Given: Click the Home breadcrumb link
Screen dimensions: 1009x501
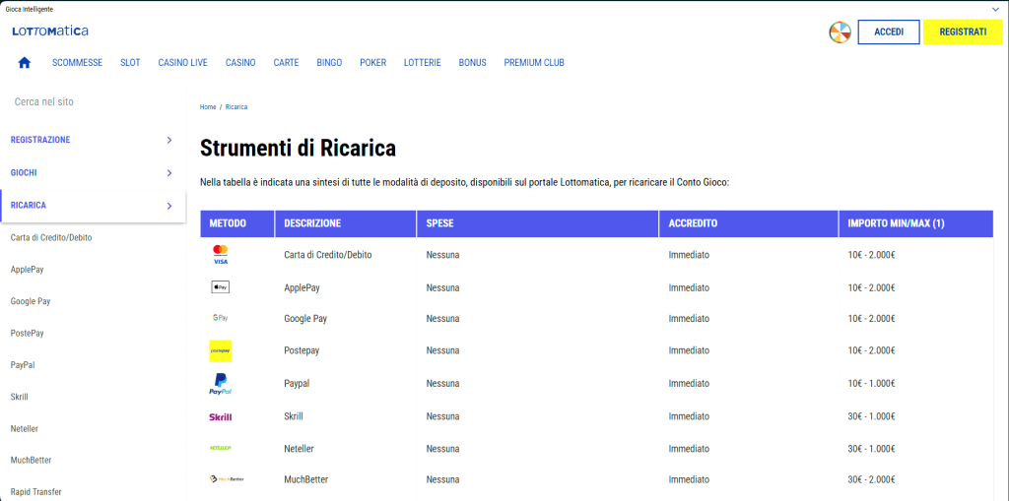Looking at the screenshot, I should pos(208,106).
